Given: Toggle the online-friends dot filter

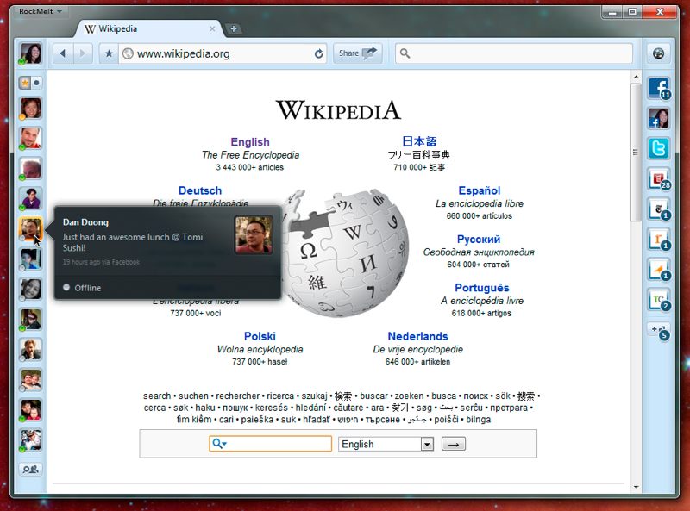Looking at the screenshot, I should click(36, 82).
